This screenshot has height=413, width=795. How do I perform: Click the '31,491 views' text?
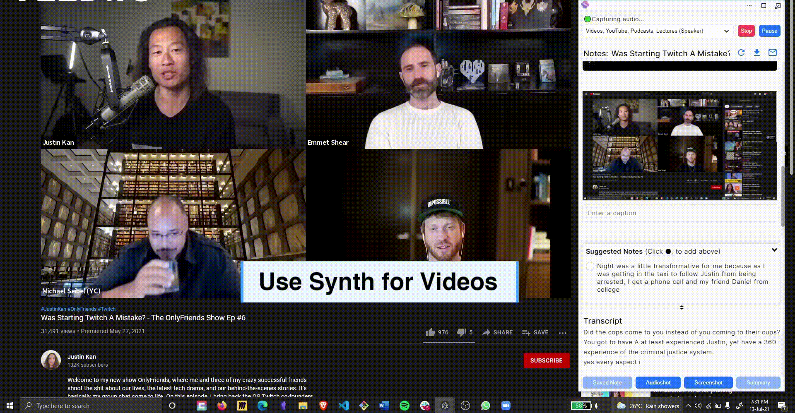click(58, 331)
